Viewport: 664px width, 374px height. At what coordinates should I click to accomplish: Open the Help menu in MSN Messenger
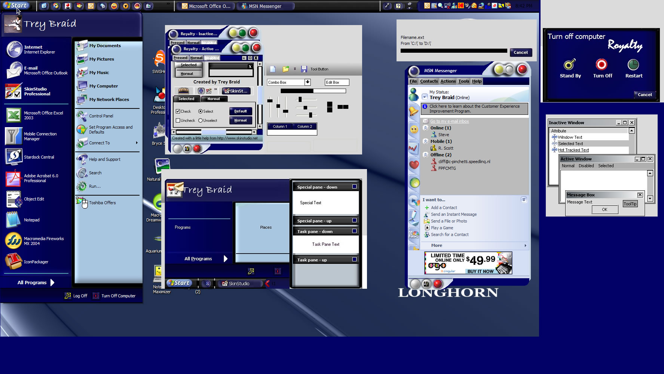pyautogui.click(x=477, y=81)
